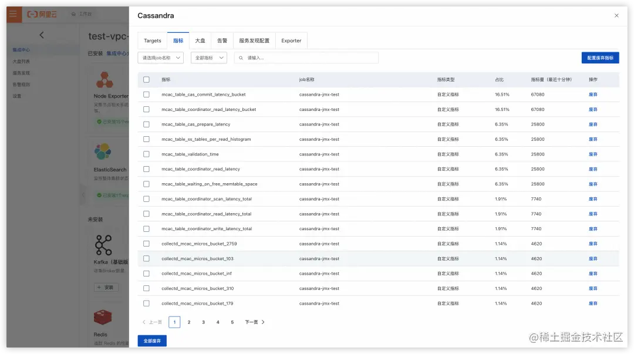Check collectd_mcac_micros_bucket_inf checkbox

pyautogui.click(x=146, y=274)
